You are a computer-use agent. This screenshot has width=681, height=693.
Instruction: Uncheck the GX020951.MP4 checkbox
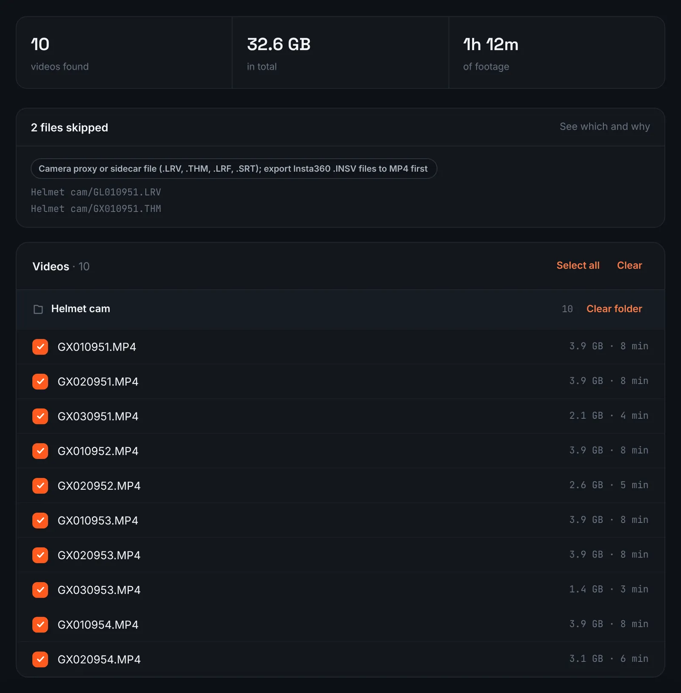(40, 381)
